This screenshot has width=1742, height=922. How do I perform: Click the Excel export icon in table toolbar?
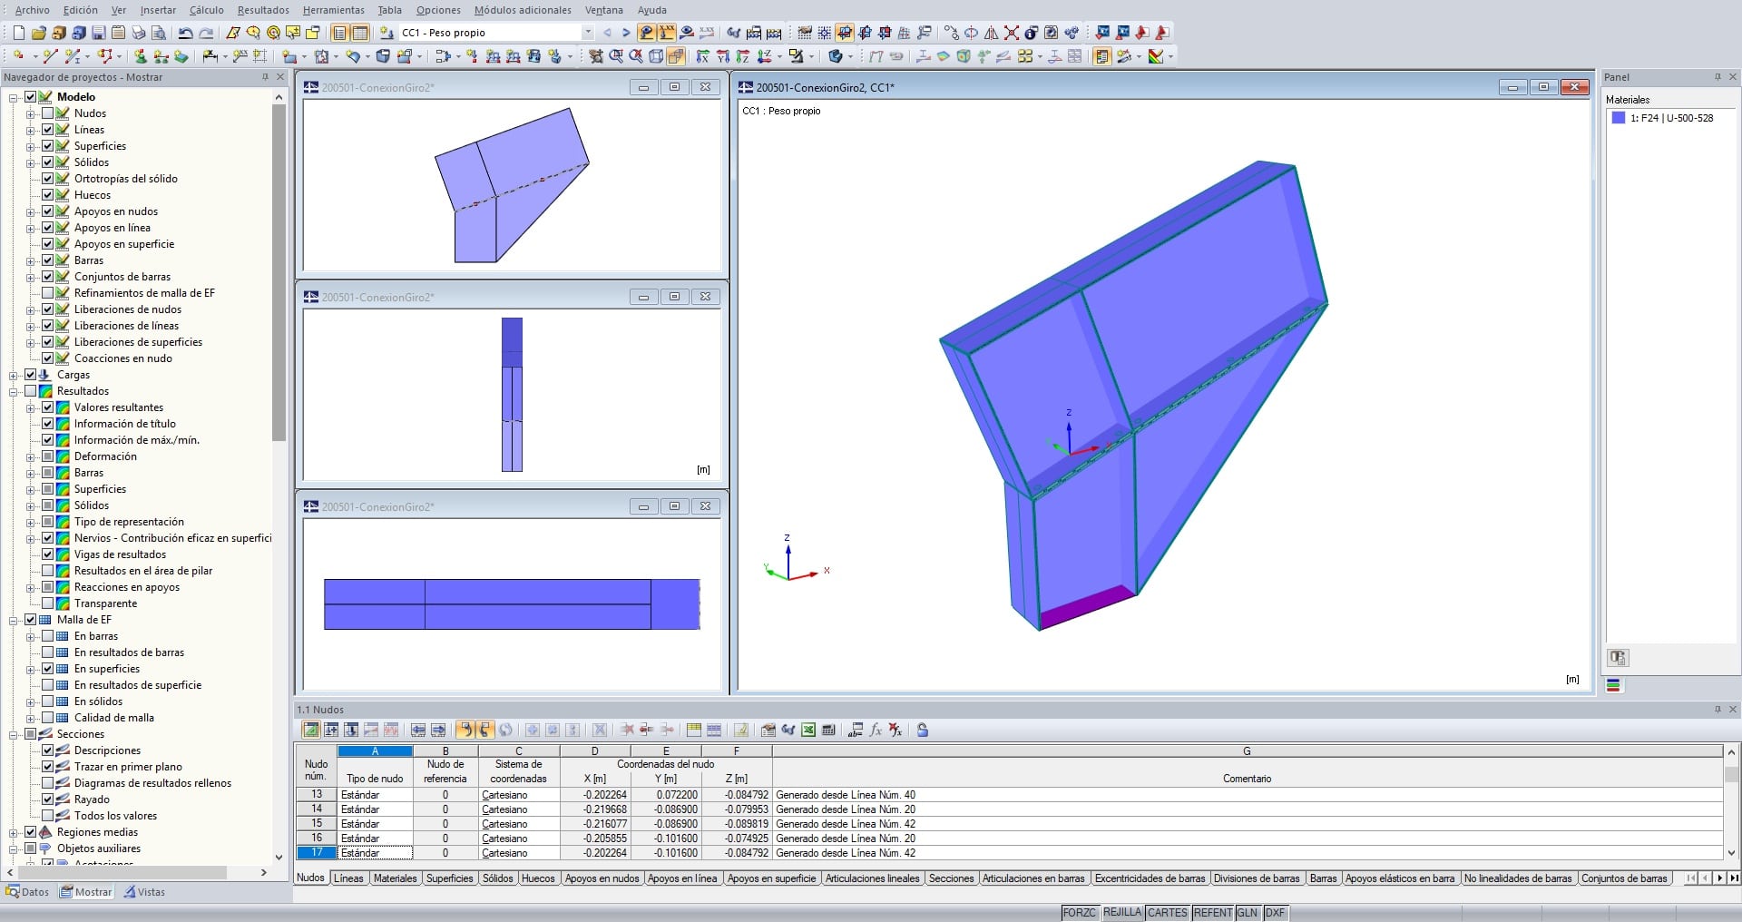tap(807, 730)
